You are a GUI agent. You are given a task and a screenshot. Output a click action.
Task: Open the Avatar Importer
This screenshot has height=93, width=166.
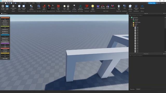click(130, 7)
